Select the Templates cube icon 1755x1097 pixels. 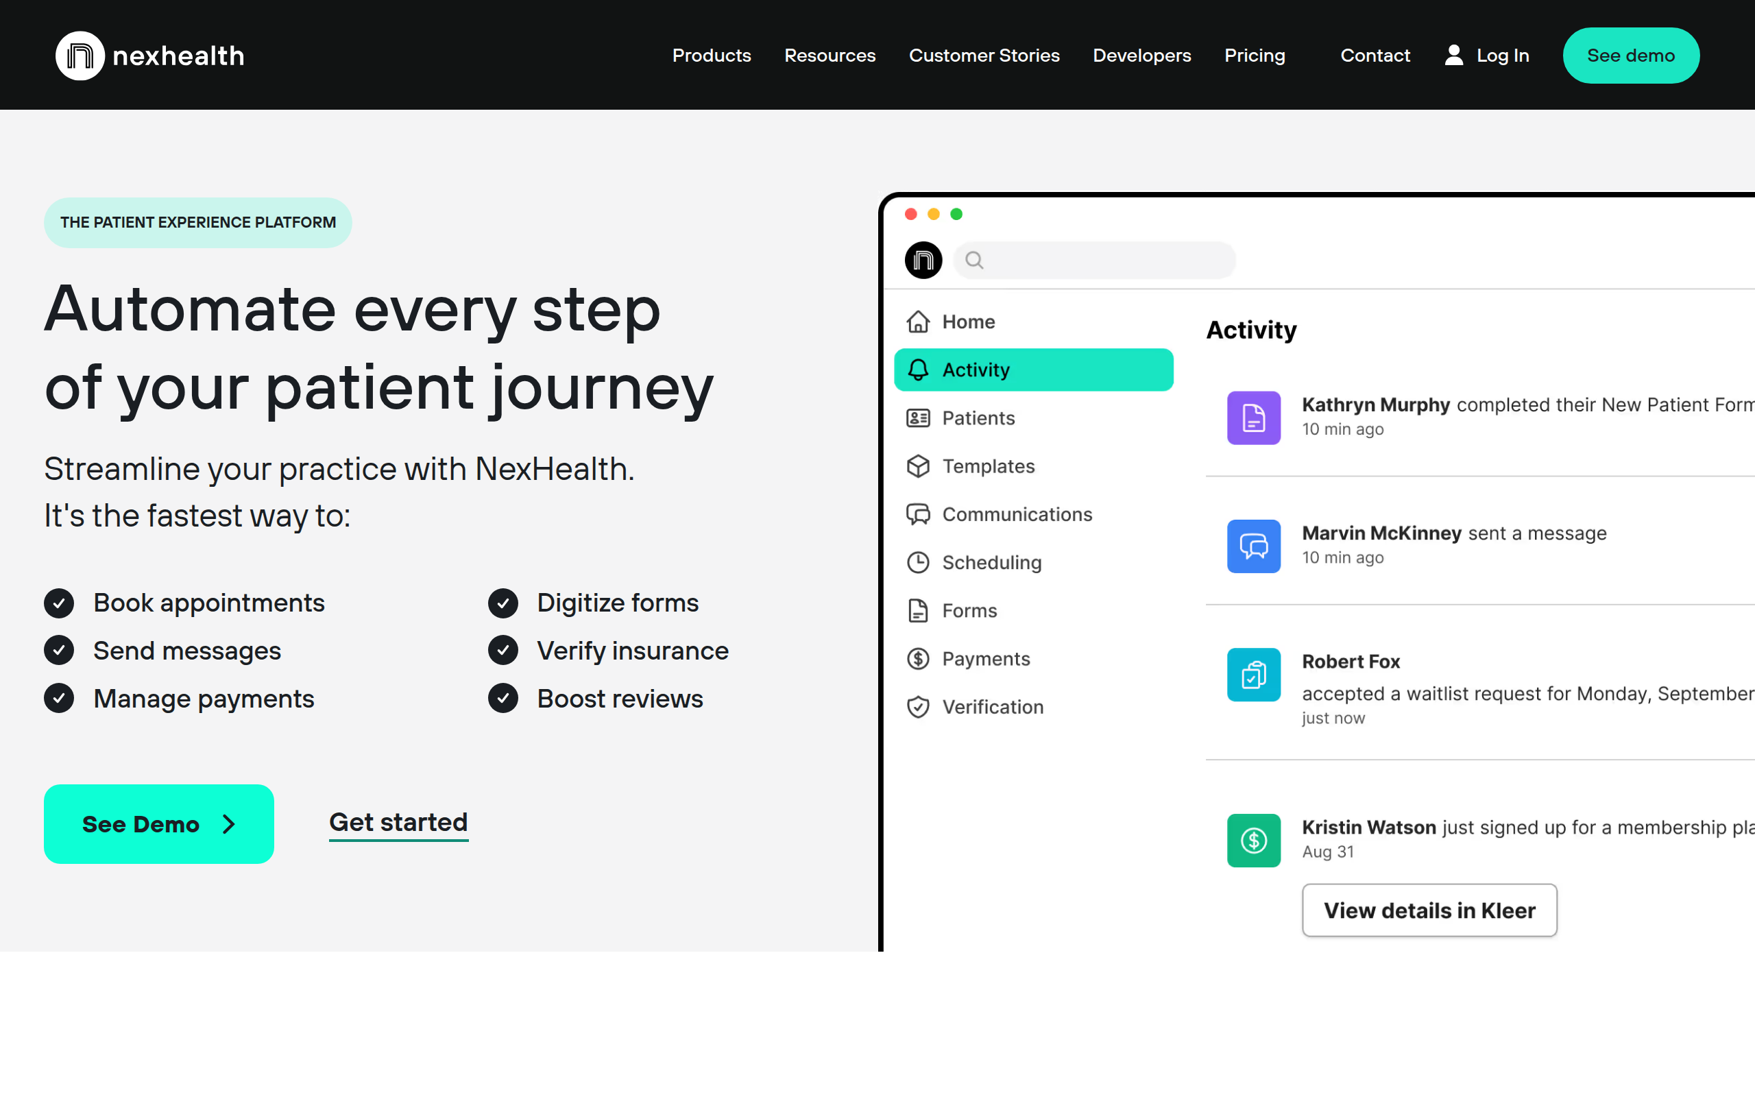point(918,466)
